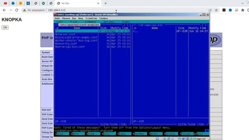Click the right panel Name column header
The image size is (249, 140).
(x=155, y=28)
